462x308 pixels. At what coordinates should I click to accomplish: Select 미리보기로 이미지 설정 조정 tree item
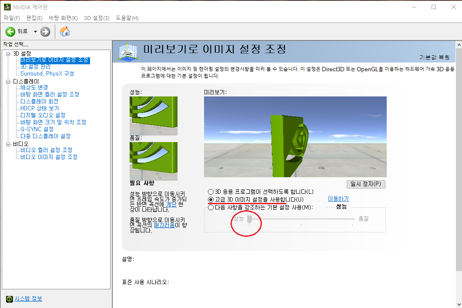[x=55, y=60]
